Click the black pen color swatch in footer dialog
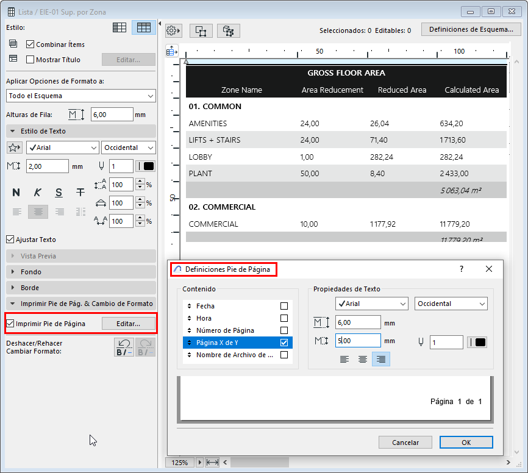Viewport: 528px width, 473px height. pyautogui.click(x=480, y=342)
